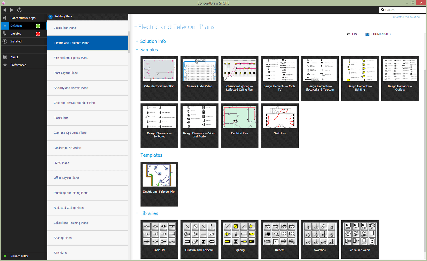The height and width of the screenshot is (261, 427).
Task: Select Plumbing and Piping Plans
Action: pos(88,193)
